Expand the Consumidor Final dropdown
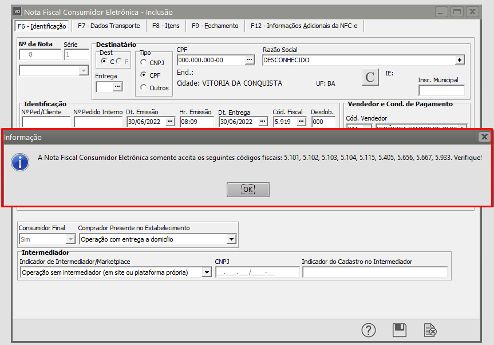Viewport: 494px width, 345px height. pyautogui.click(x=70, y=239)
